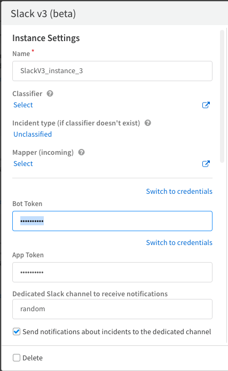Open Mapper (incoming) external link icon
Image resolution: width=228 pixels, height=371 pixels.
tap(206, 164)
